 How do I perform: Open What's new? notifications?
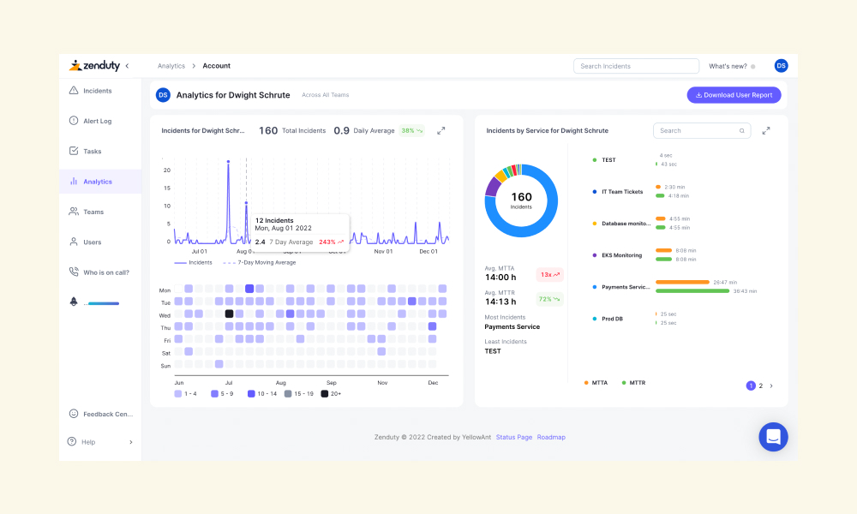tap(732, 66)
